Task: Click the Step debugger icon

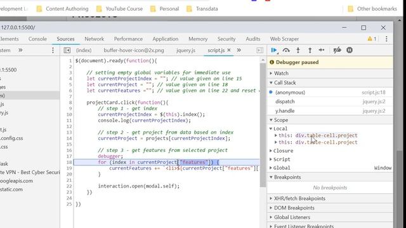Action: click(x=322, y=50)
